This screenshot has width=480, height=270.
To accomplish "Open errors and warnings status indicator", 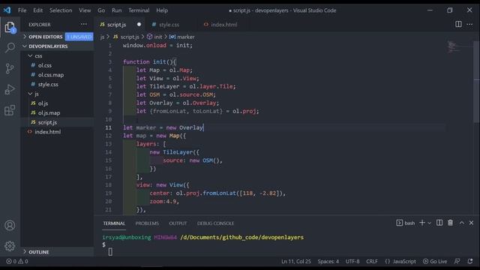I will coord(17,261).
